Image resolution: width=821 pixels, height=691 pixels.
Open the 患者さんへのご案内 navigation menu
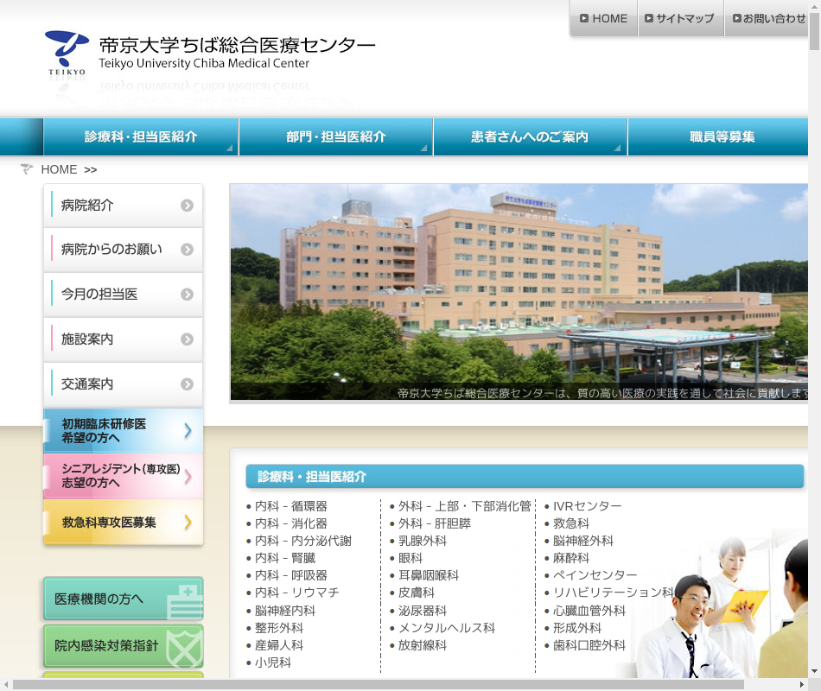click(x=531, y=136)
